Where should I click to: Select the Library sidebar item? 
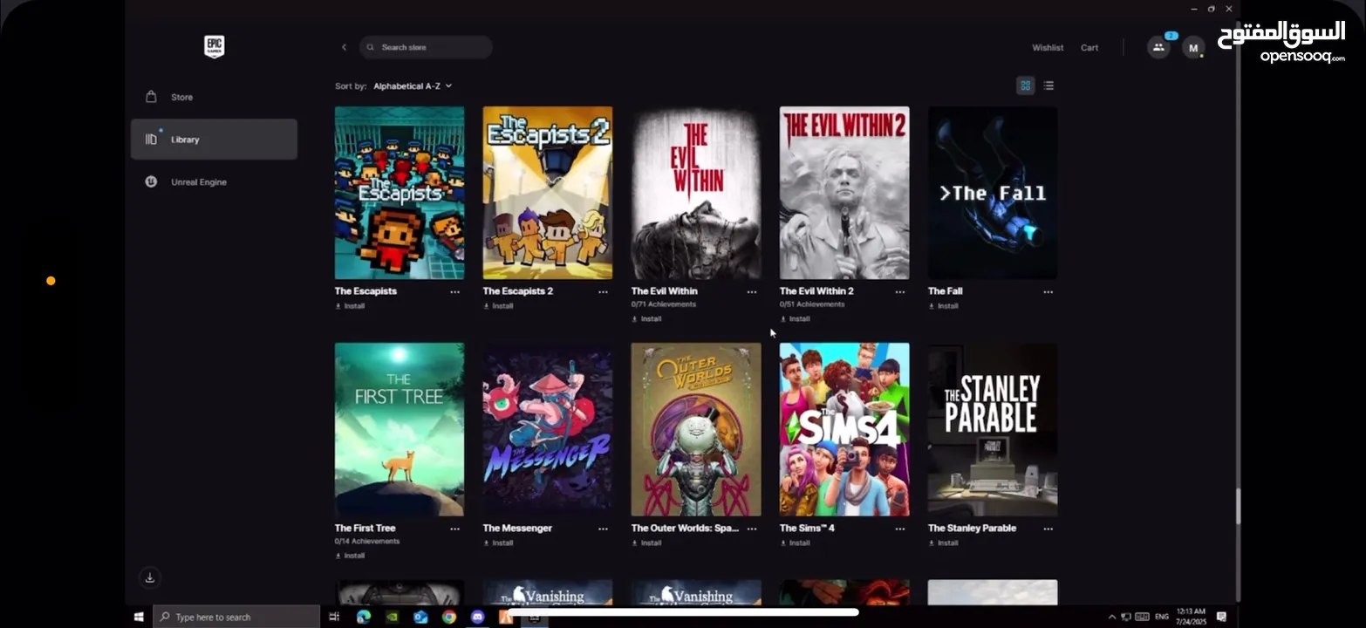point(214,140)
